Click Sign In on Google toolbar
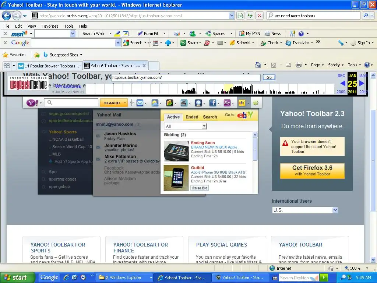377x283 pixels. coord(363,43)
